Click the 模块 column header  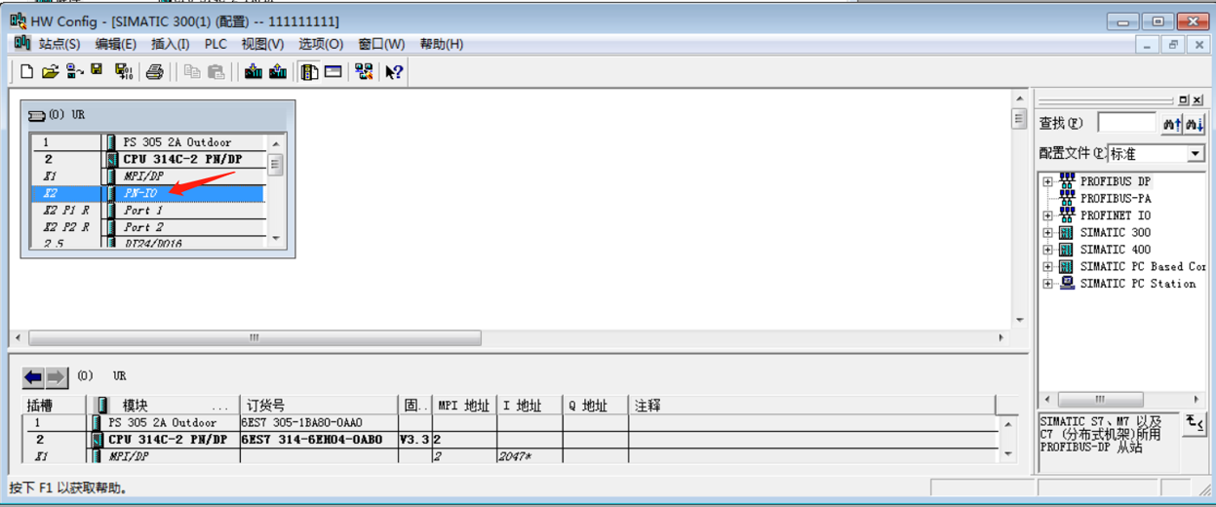164,406
